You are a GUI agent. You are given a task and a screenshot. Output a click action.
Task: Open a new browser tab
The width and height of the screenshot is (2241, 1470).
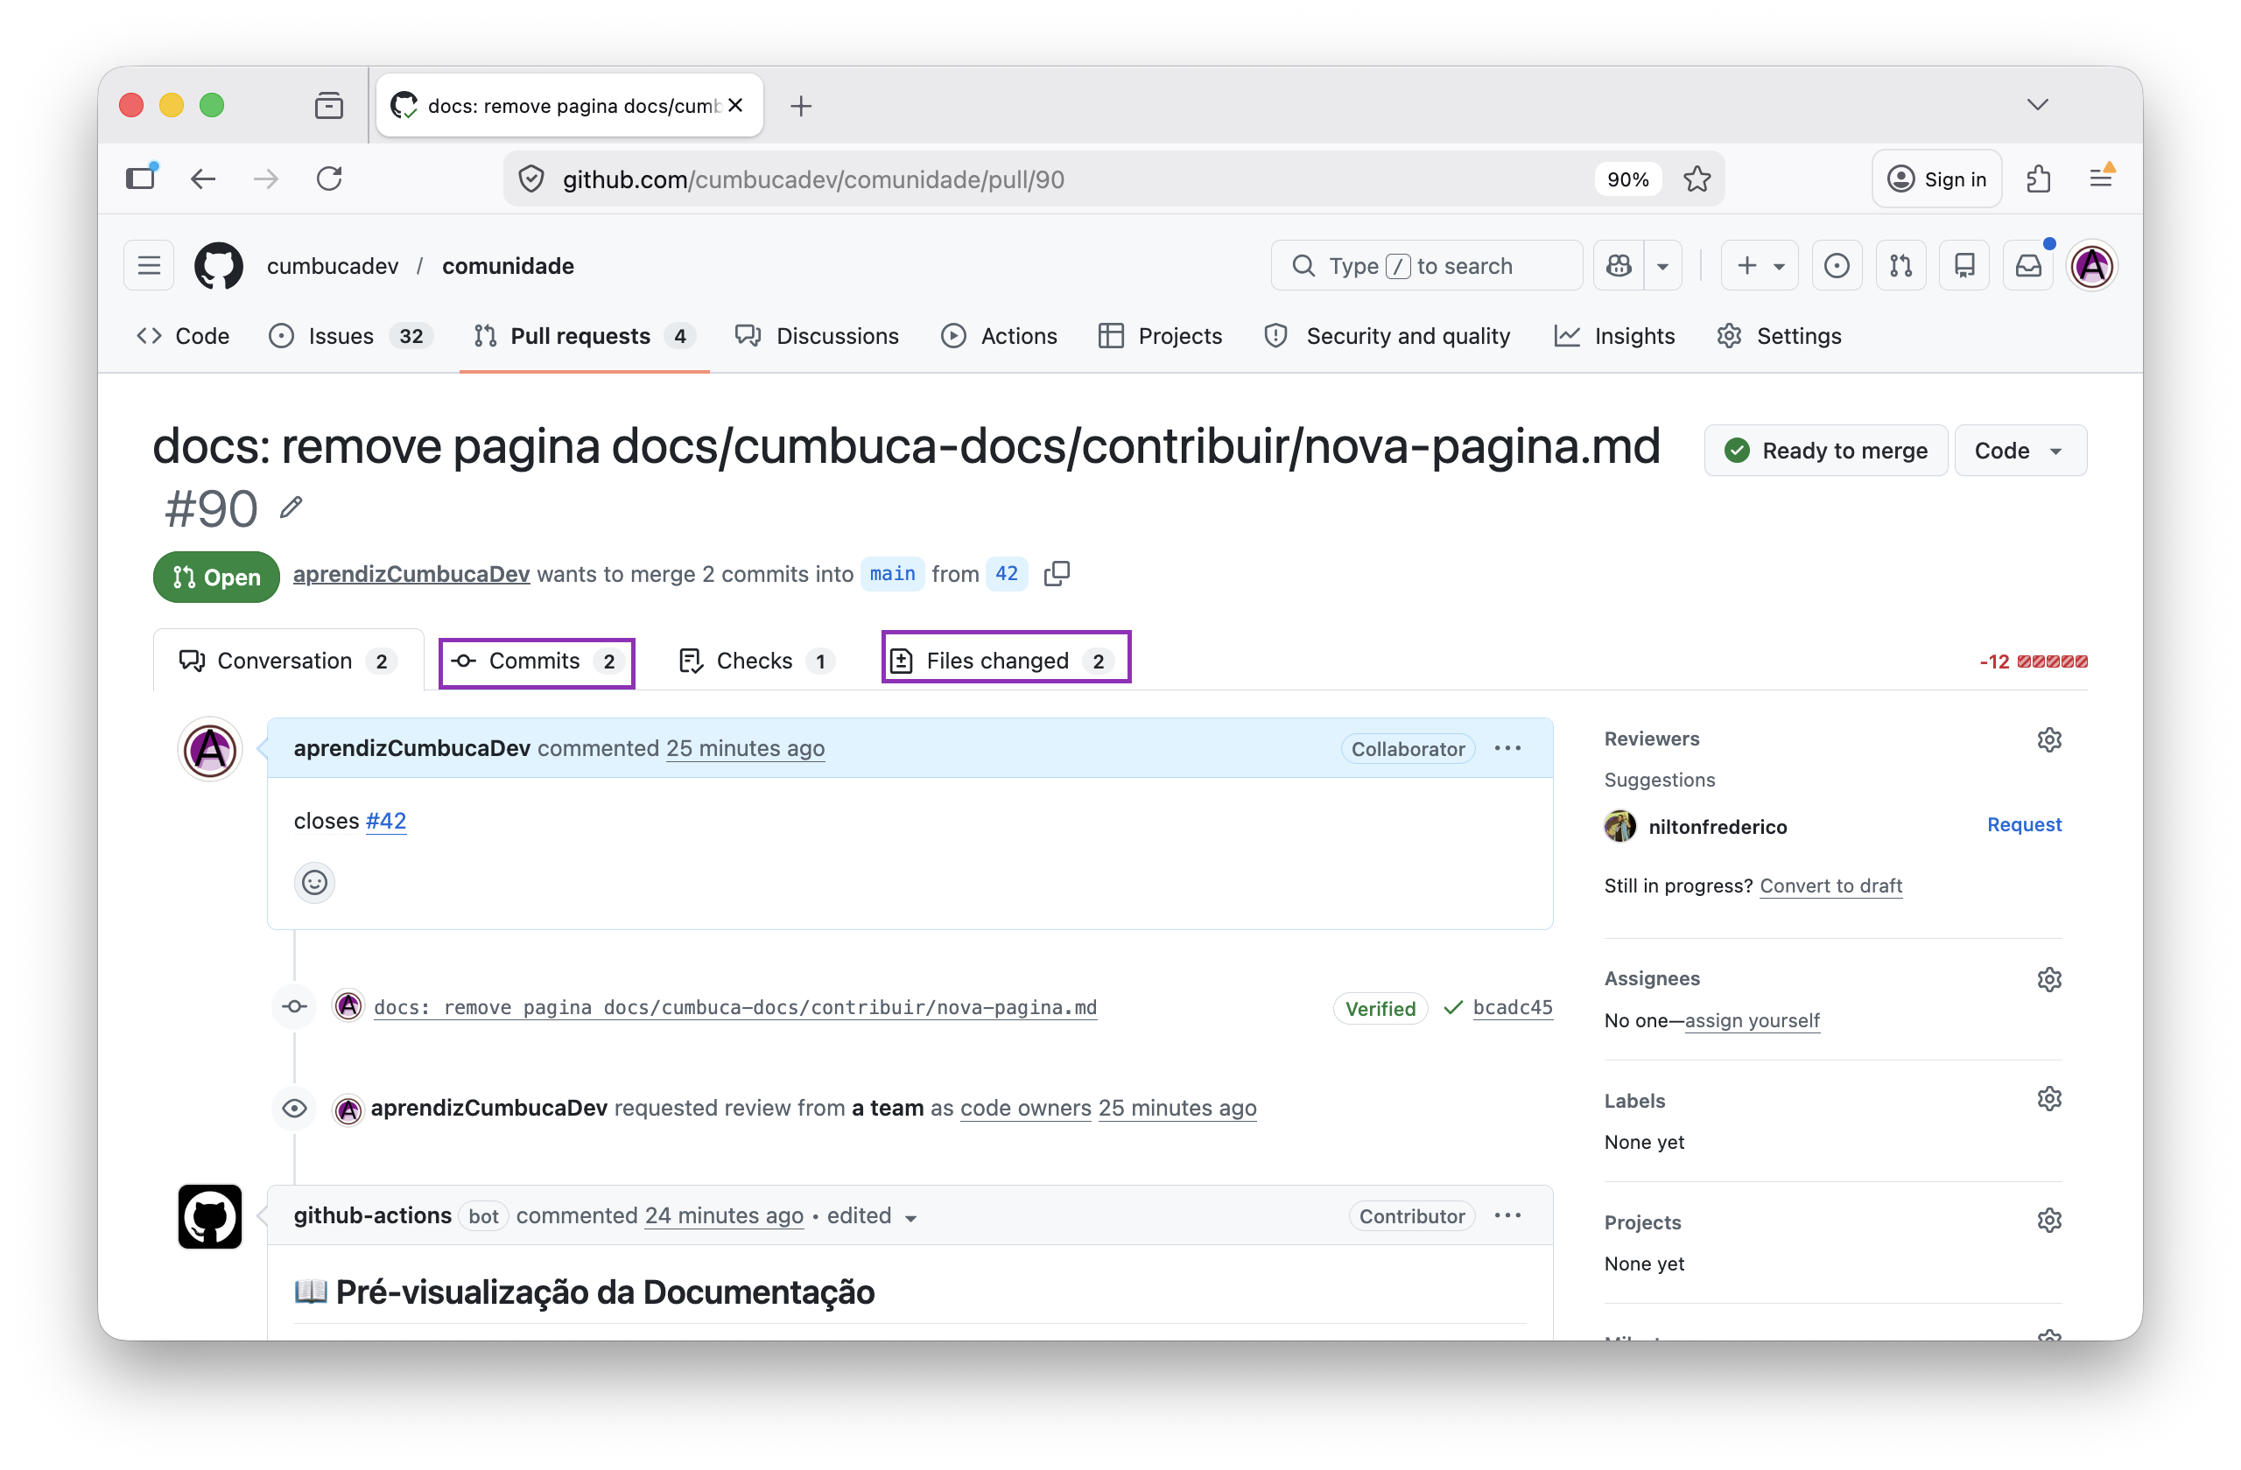[800, 105]
